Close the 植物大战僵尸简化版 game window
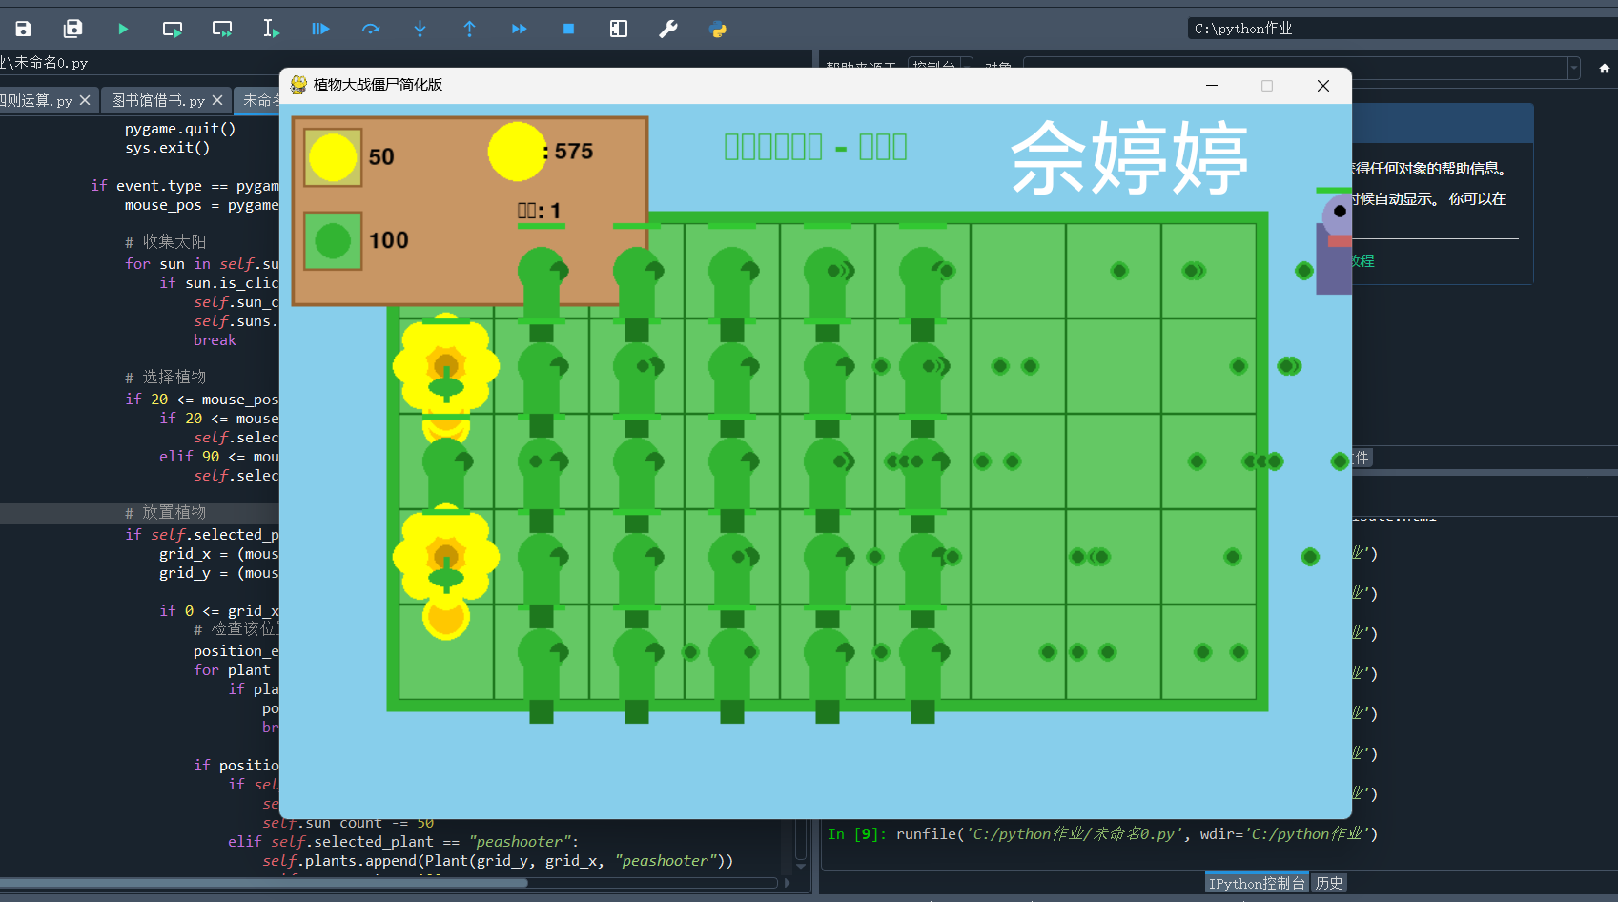This screenshot has height=902, width=1618. tap(1323, 86)
